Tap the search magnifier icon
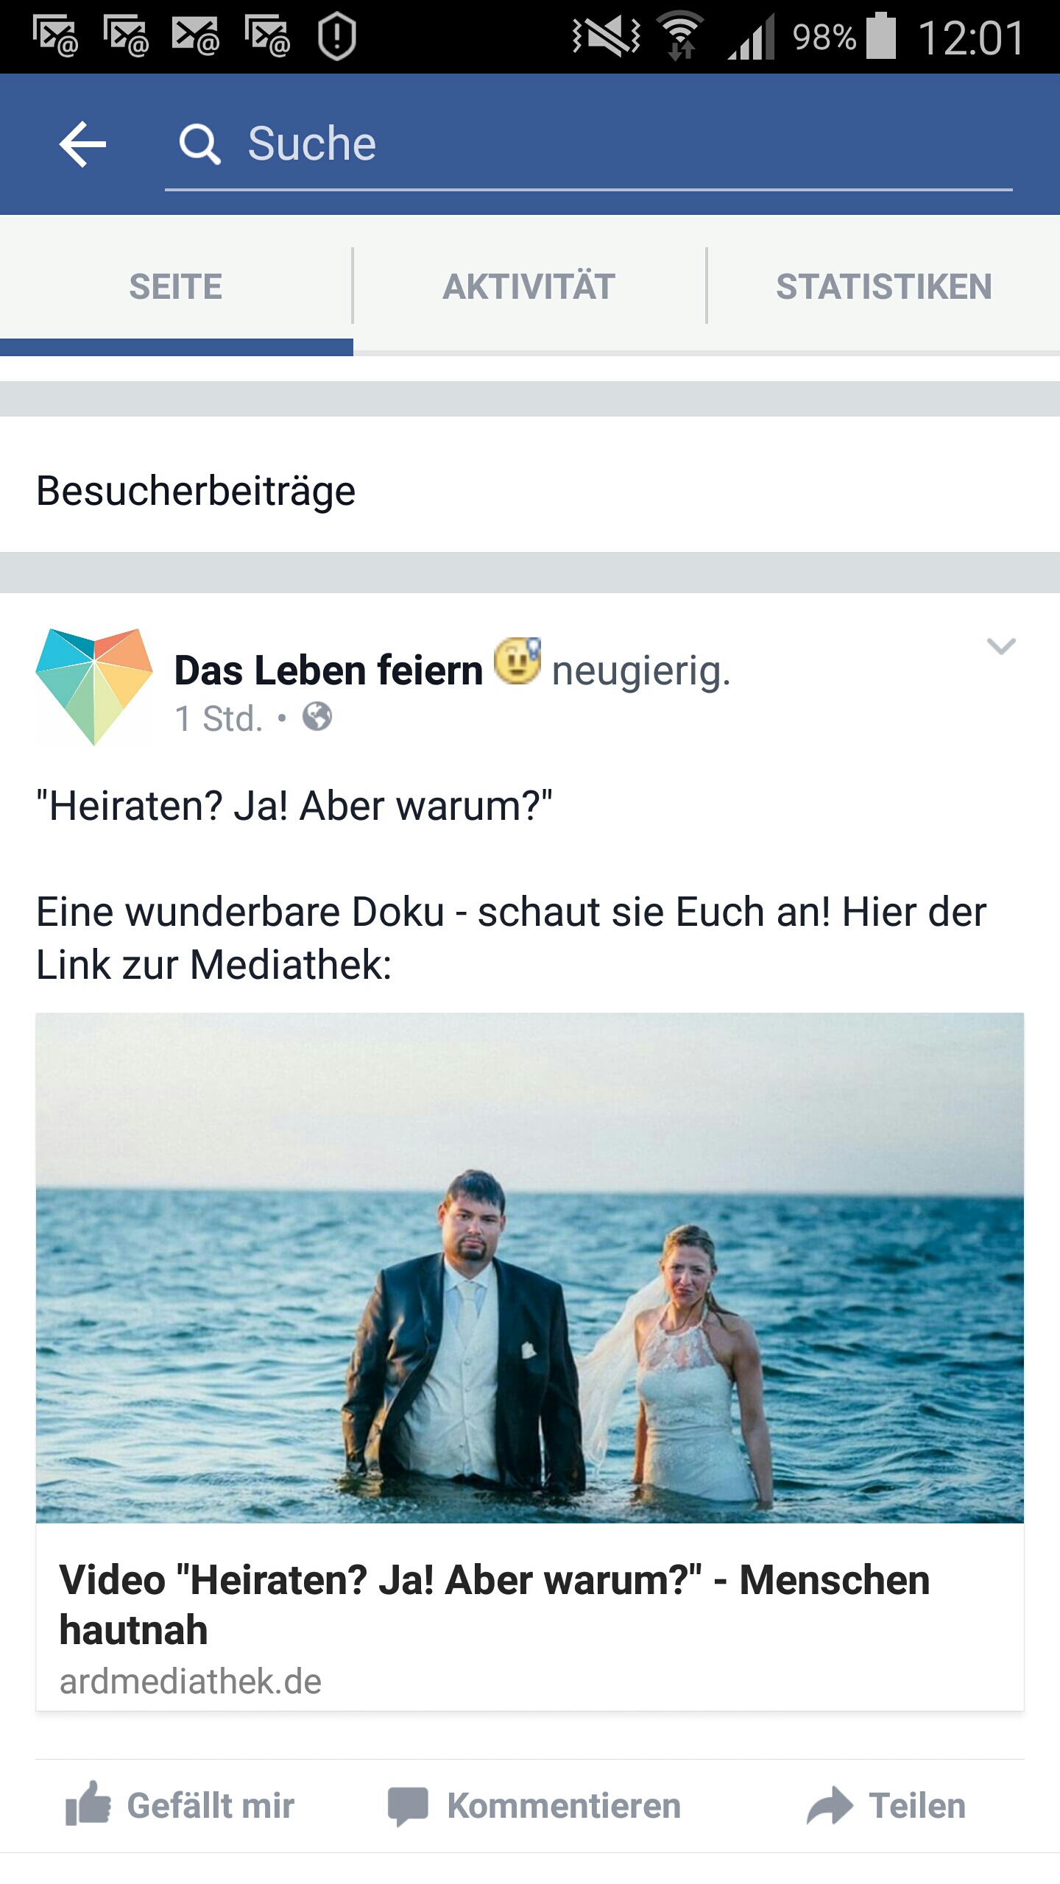Screen dimensions: 1060x1884 click(x=199, y=144)
